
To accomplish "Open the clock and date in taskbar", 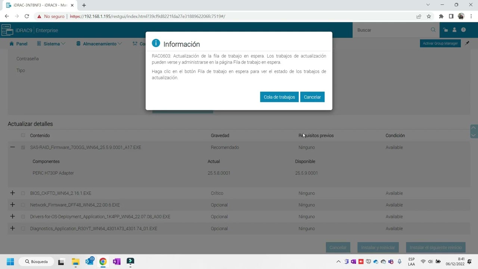I will pos(455,262).
